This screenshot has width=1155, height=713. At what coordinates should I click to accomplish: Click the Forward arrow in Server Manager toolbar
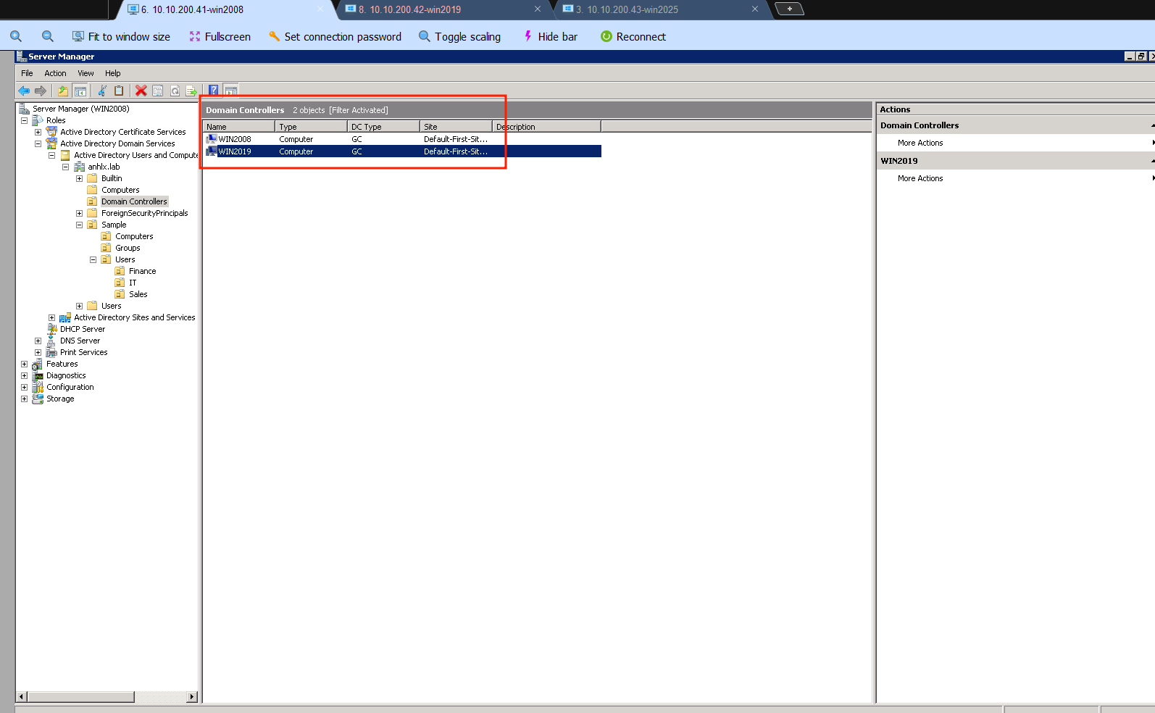pyautogui.click(x=41, y=91)
